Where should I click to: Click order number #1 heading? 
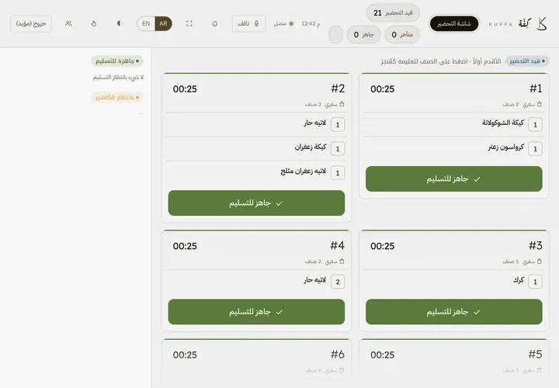tap(536, 88)
